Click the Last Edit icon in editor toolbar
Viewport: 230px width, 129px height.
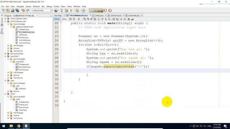[70, 19]
